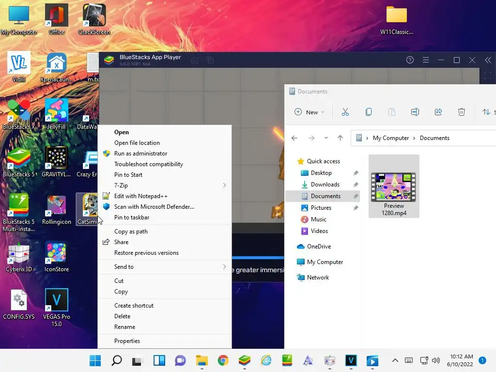The image size is (496, 372).
Task: Select Network in Explorer sidebar
Action: pyautogui.click(x=318, y=277)
